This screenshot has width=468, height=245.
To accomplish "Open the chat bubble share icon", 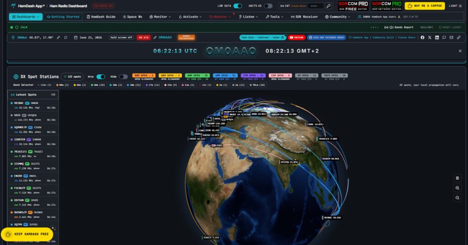I will [444, 37].
